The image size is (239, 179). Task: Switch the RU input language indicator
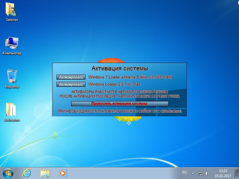184,172
